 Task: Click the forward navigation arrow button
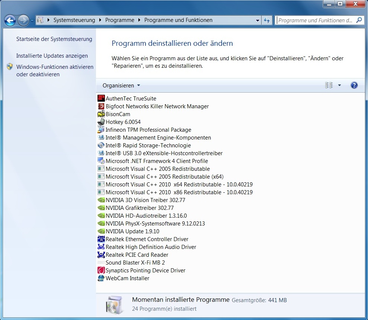point(23,20)
